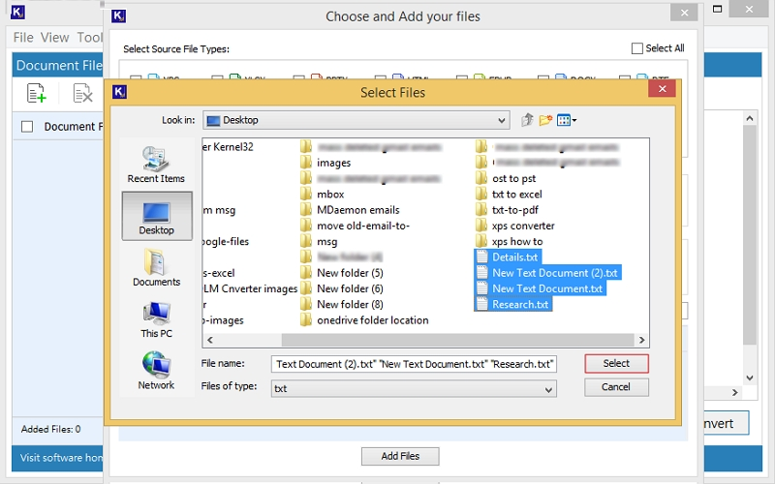This screenshot has height=484, width=775.
Task: Select New Text Document.txt file
Action: point(540,288)
